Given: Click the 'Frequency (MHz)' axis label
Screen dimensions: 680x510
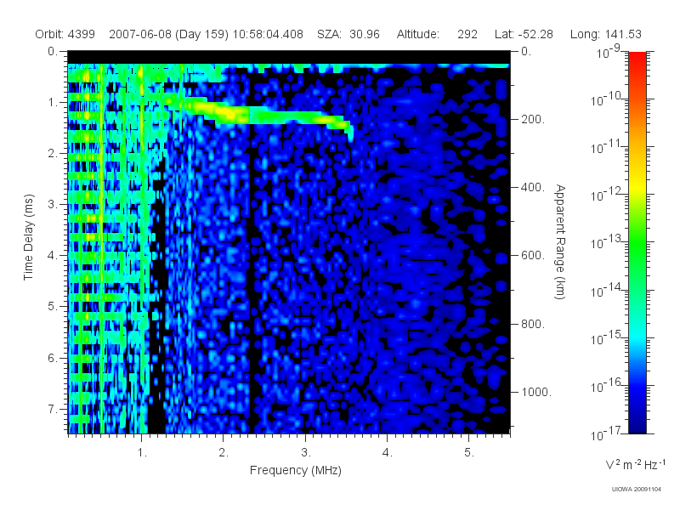Looking at the screenshot, I should tap(295, 471).
